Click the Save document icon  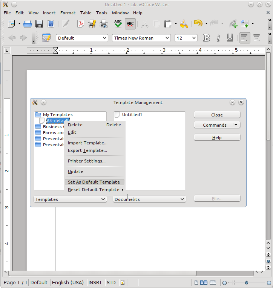tap(39, 24)
